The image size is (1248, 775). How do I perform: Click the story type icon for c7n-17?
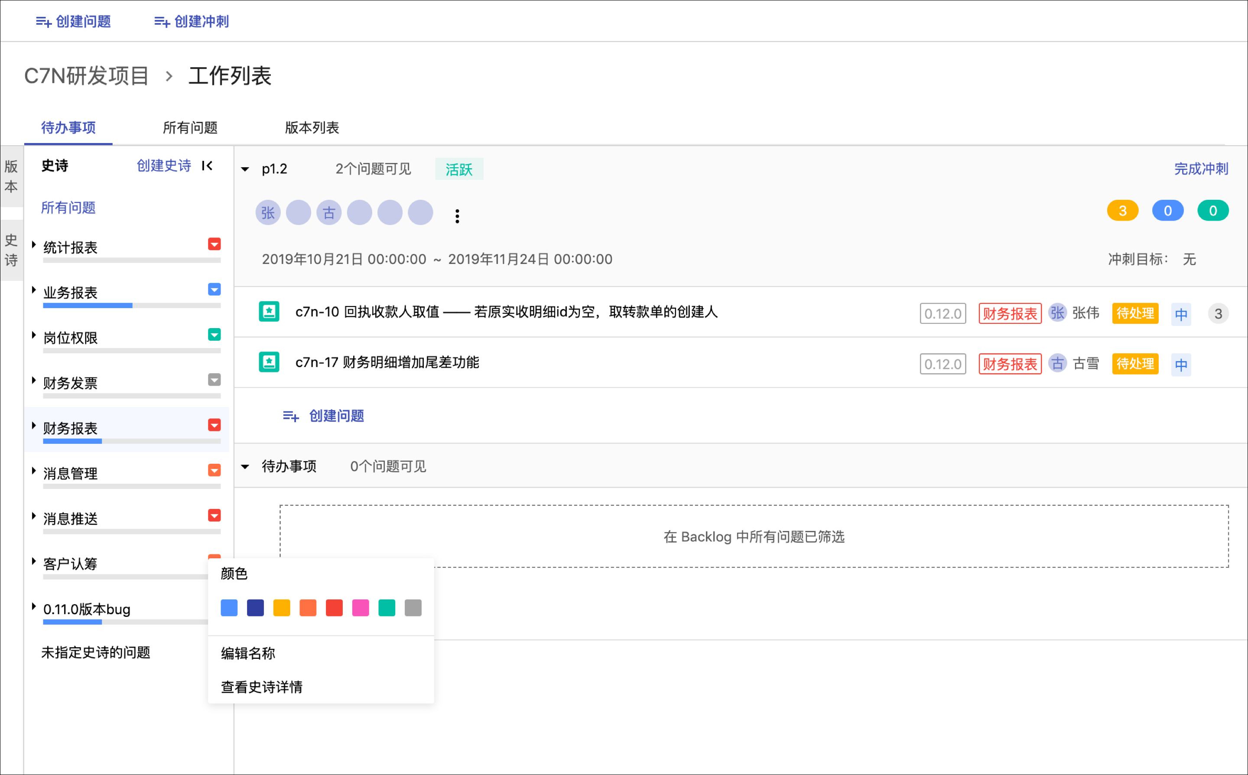(x=269, y=362)
